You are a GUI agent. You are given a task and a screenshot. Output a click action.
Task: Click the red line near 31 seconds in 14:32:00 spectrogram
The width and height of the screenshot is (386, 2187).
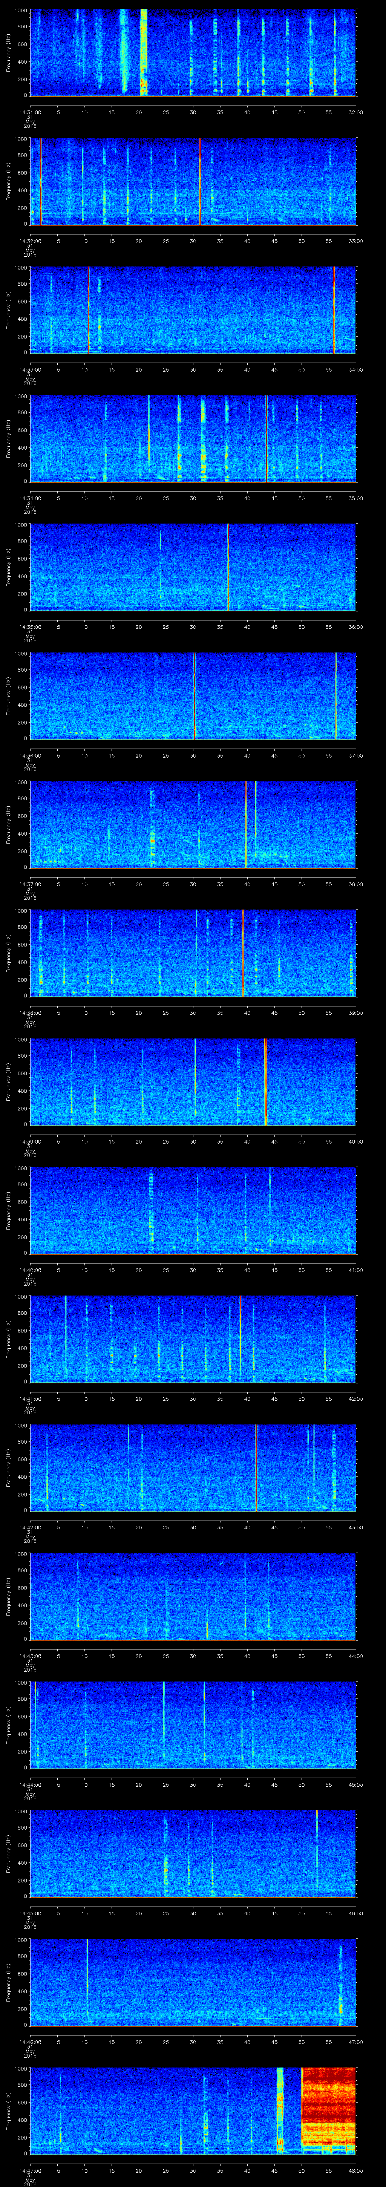[200, 181]
